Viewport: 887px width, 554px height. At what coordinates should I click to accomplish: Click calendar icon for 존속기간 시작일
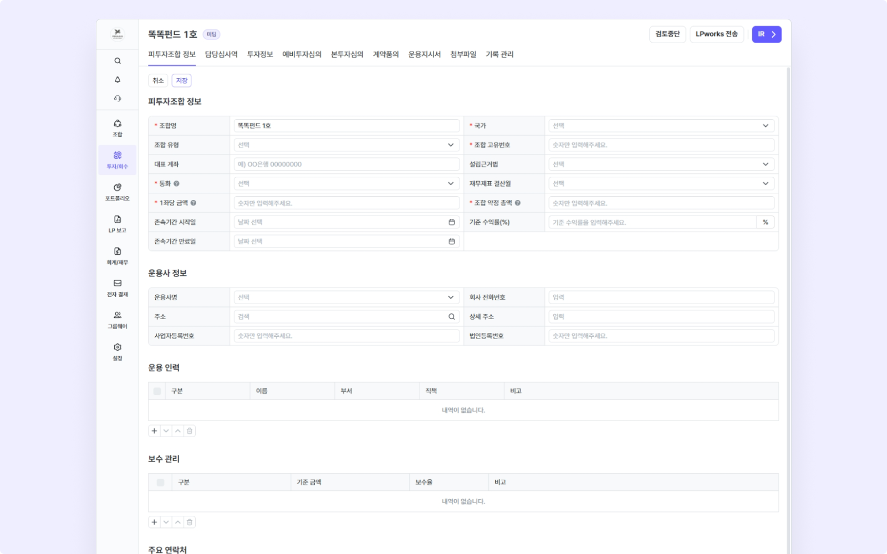point(452,222)
